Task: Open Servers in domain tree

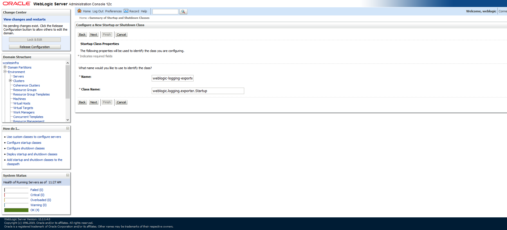Action: tap(19, 76)
